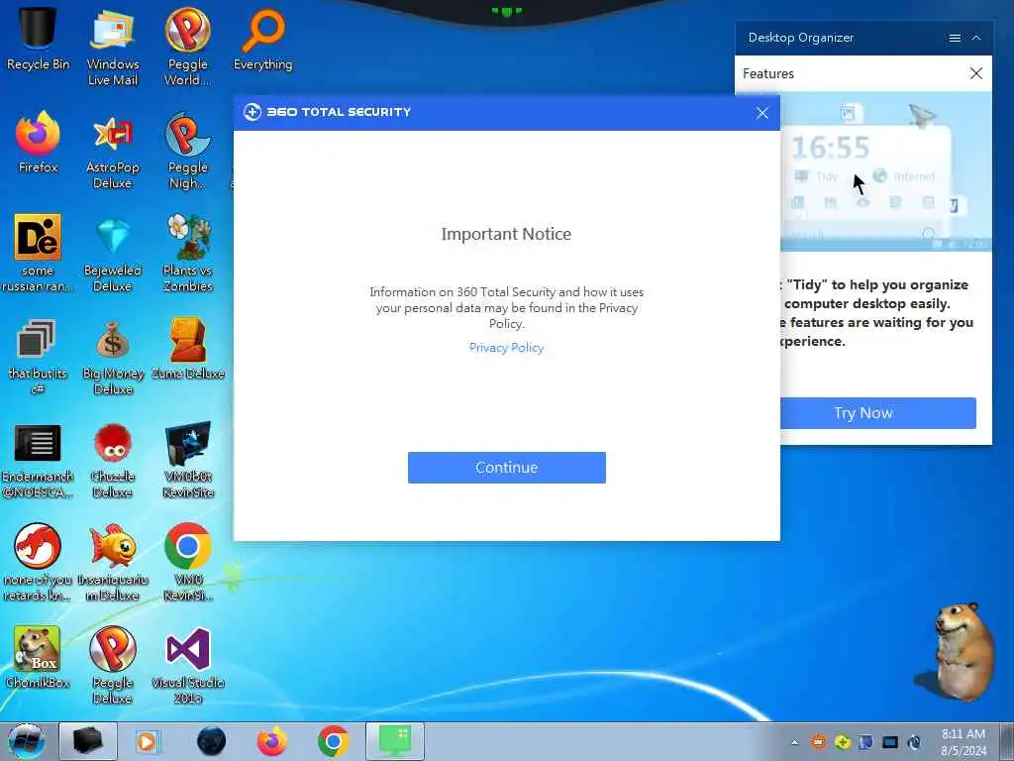This screenshot has width=1014, height=761.
Task: Launch Firefox from the desktop
Action: (x=38, y=141)
